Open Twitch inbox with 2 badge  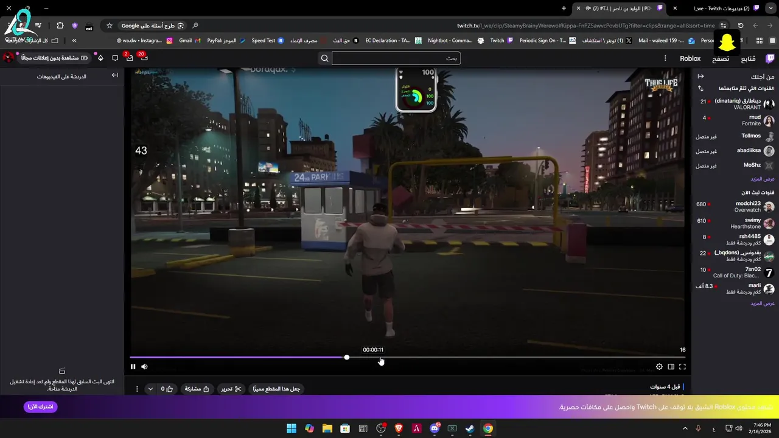point(129,58)
